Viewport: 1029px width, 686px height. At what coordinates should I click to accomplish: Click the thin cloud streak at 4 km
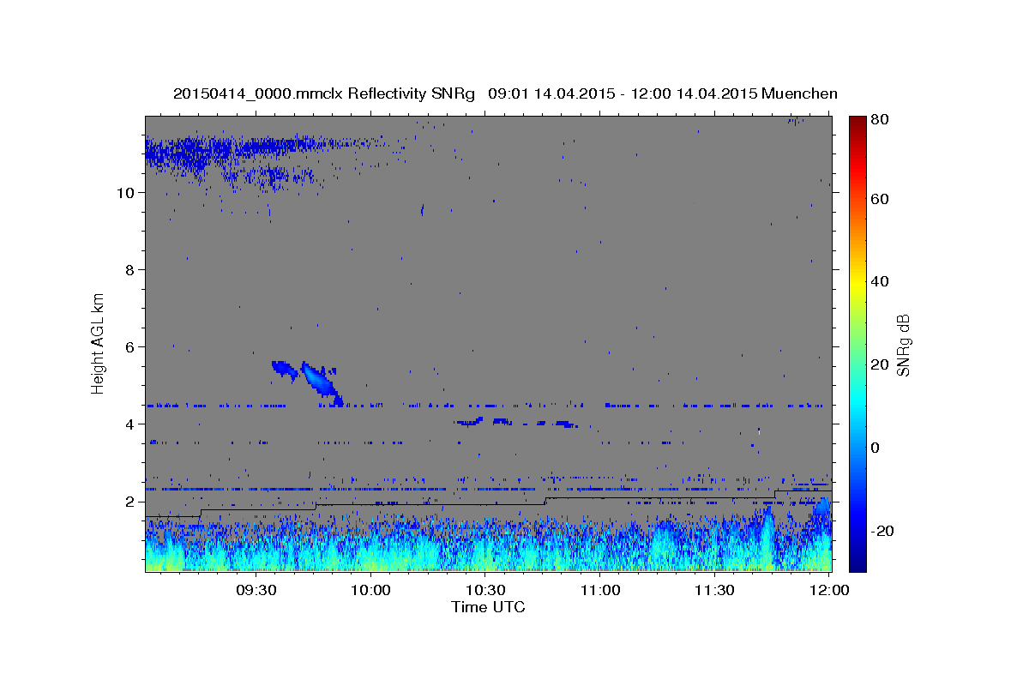516,422
